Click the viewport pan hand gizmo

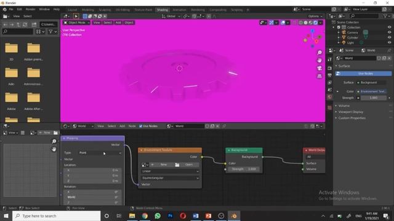pos(320,60)
